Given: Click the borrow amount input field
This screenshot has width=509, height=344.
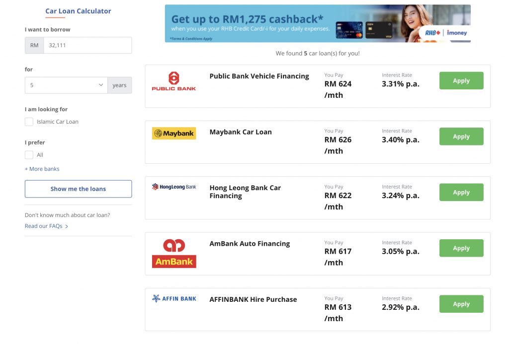Looking at the screenshot, I should pyautogui.click(x=87, y=45).
